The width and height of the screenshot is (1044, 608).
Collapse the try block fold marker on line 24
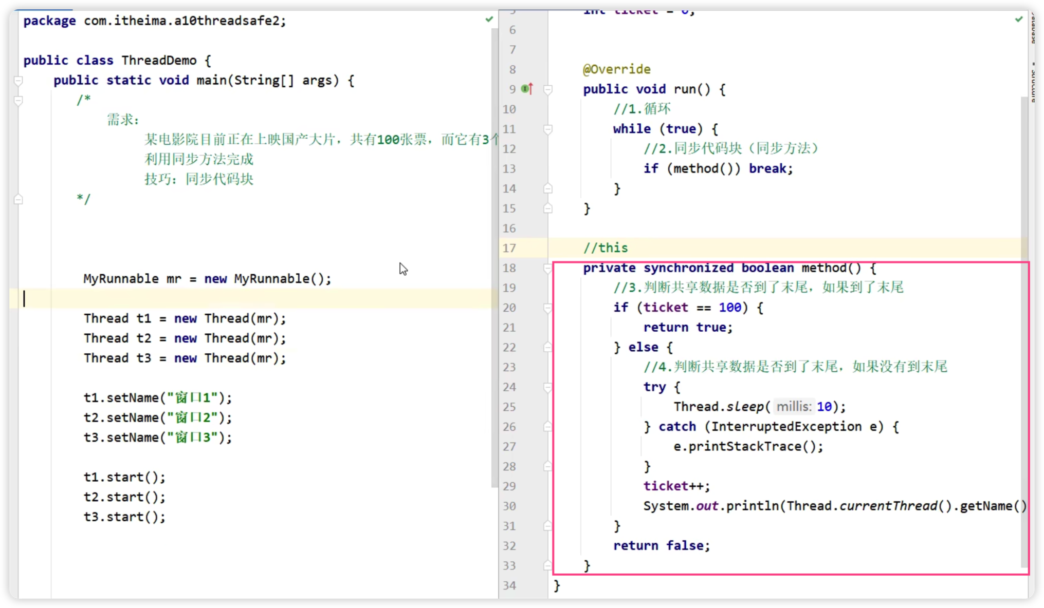point(548,387)
